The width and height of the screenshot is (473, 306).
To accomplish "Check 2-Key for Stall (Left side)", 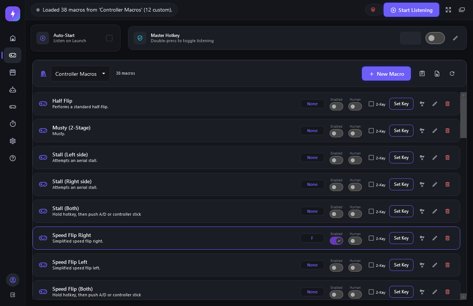I will coord(371,157).
